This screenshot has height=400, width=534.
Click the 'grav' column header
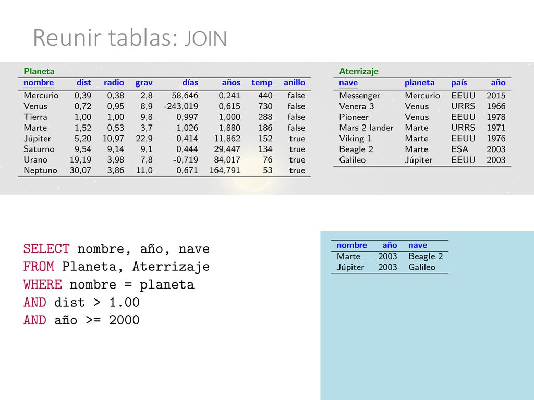tap(144, 83)
